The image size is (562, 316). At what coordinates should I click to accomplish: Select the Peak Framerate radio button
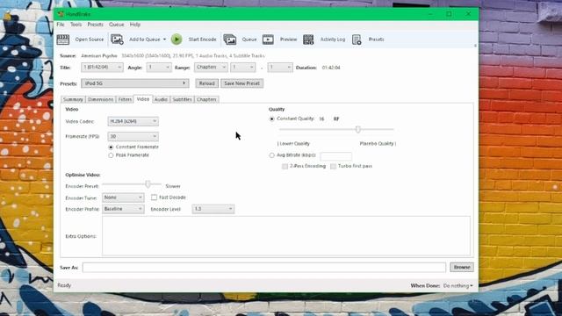coord(111,155)
